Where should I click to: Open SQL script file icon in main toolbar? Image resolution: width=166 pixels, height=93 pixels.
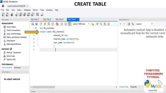[7, 14]
